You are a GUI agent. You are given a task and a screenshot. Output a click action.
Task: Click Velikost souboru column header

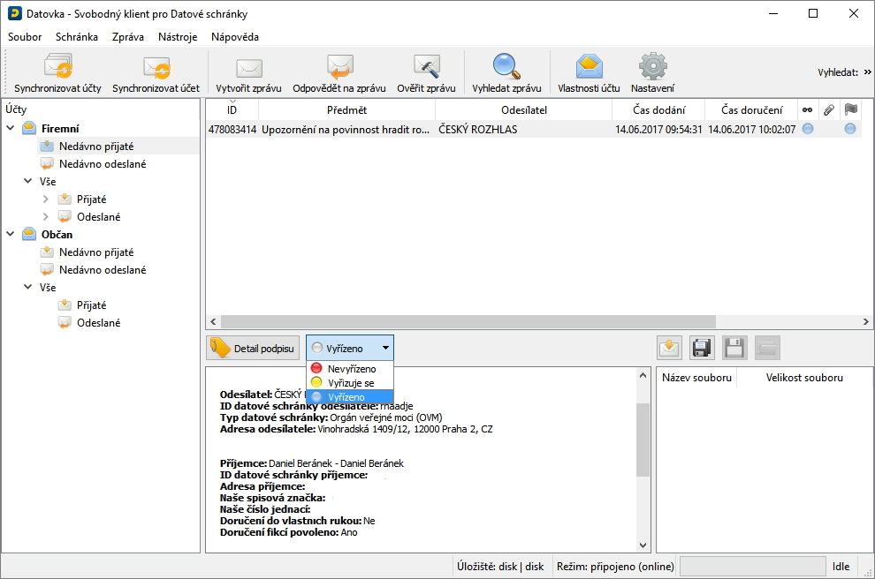pyautogui.click(x=804, y=377)
